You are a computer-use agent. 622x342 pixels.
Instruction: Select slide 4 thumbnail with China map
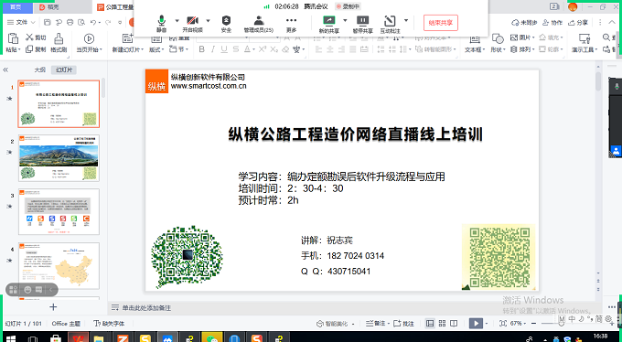[x=59, y=266]
